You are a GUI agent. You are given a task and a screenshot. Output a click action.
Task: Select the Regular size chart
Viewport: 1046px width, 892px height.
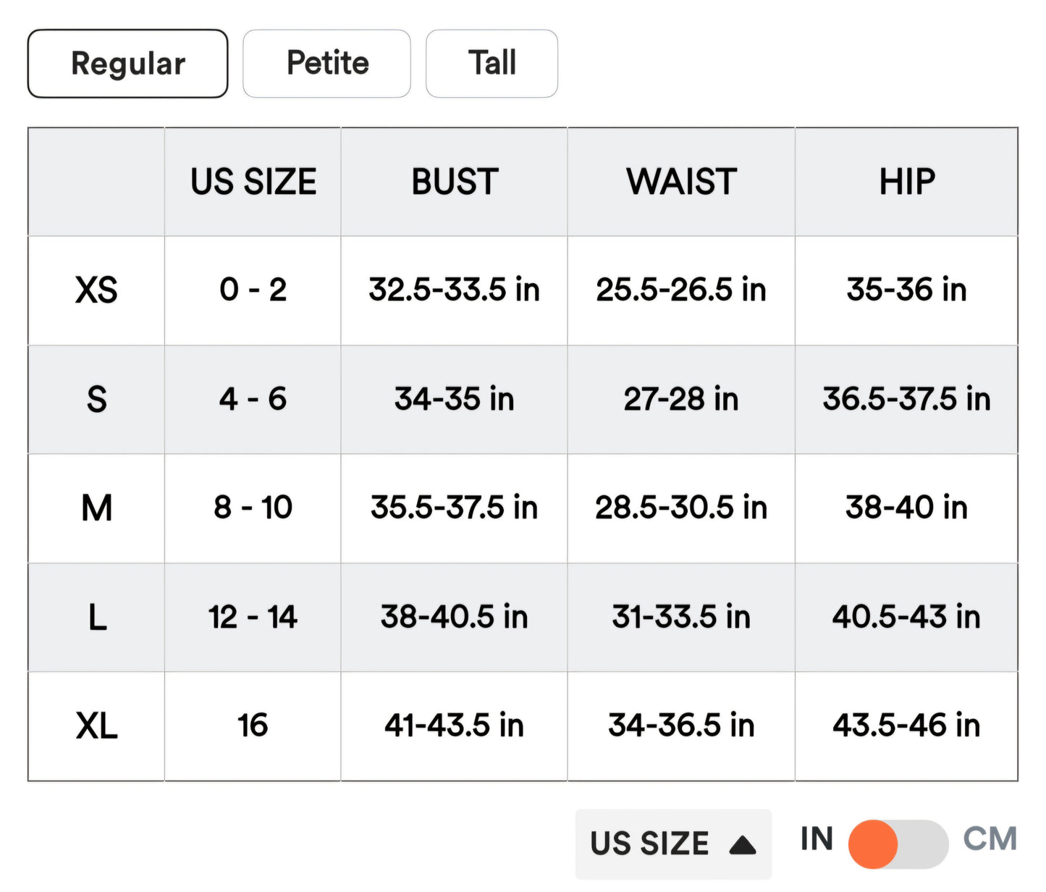tap(127, 63)
